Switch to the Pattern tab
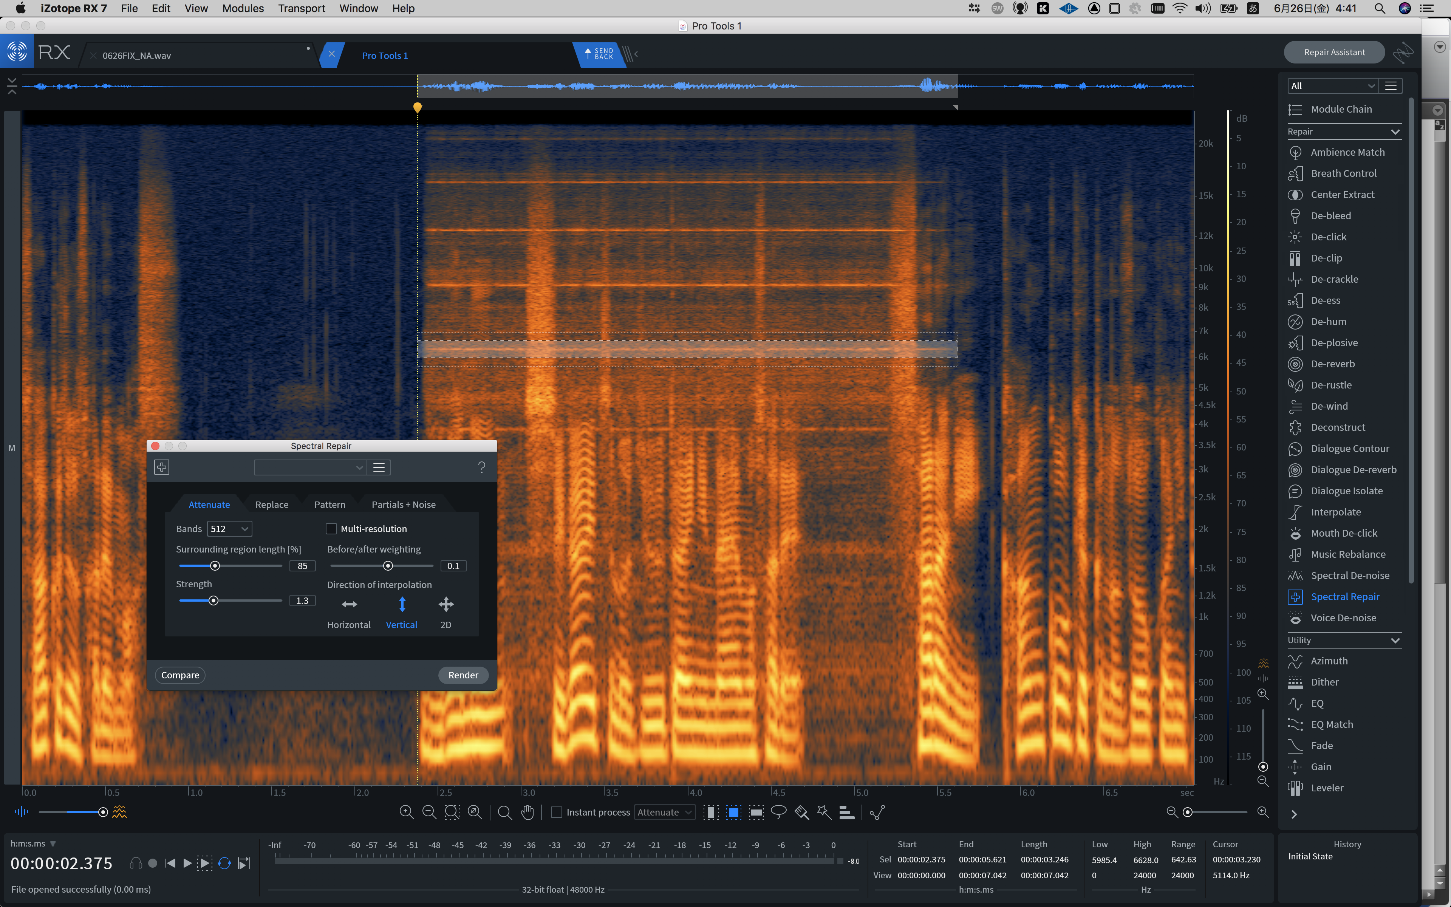The image size is (1451, 907). [330, 505]
